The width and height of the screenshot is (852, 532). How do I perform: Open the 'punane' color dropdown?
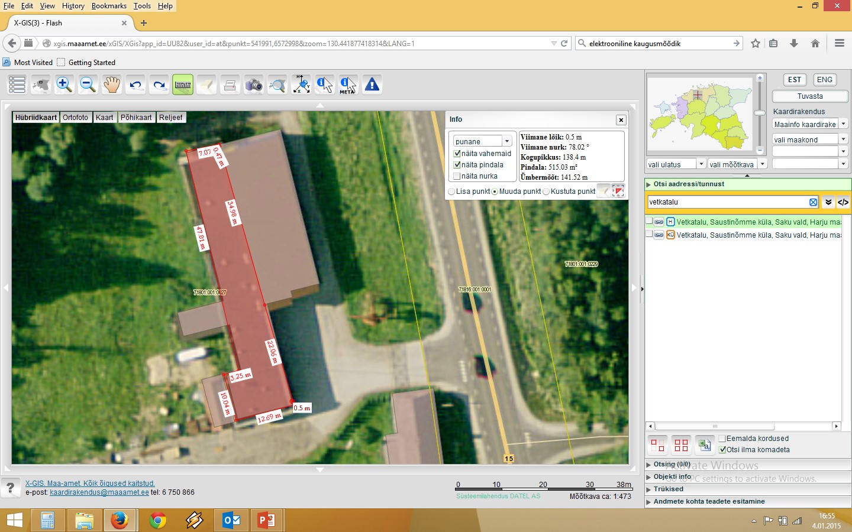pyautogui.click(x=506, y=141)
